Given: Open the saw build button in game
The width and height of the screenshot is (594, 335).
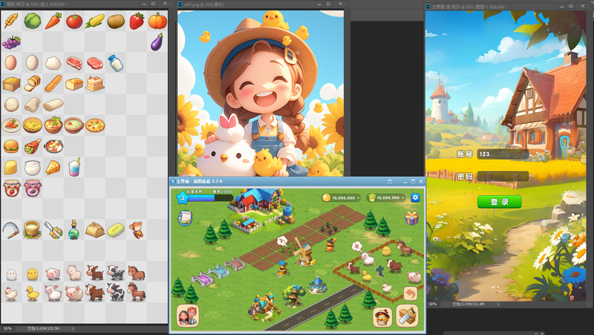Looking at the screenshot, I should coord(407,315).
